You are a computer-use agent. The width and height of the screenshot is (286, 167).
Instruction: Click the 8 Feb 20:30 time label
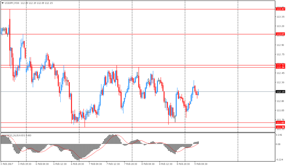183,164
